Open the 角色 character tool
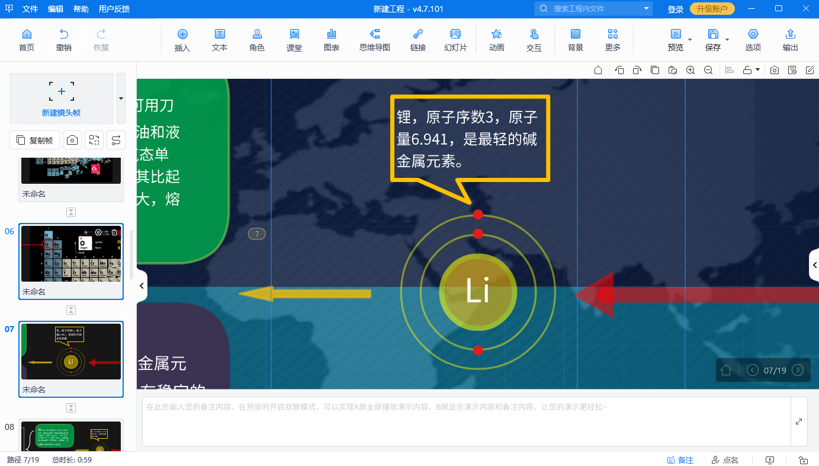The image size is (819, 466). (x=257, y=40)
